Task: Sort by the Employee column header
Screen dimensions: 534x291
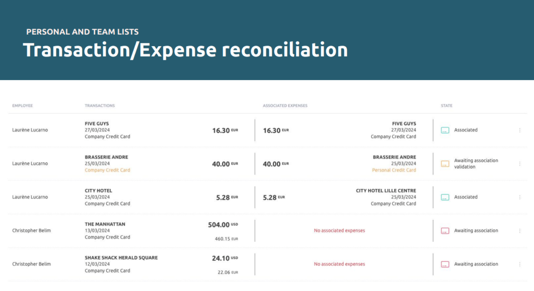Action: click(x=23, y=106)
